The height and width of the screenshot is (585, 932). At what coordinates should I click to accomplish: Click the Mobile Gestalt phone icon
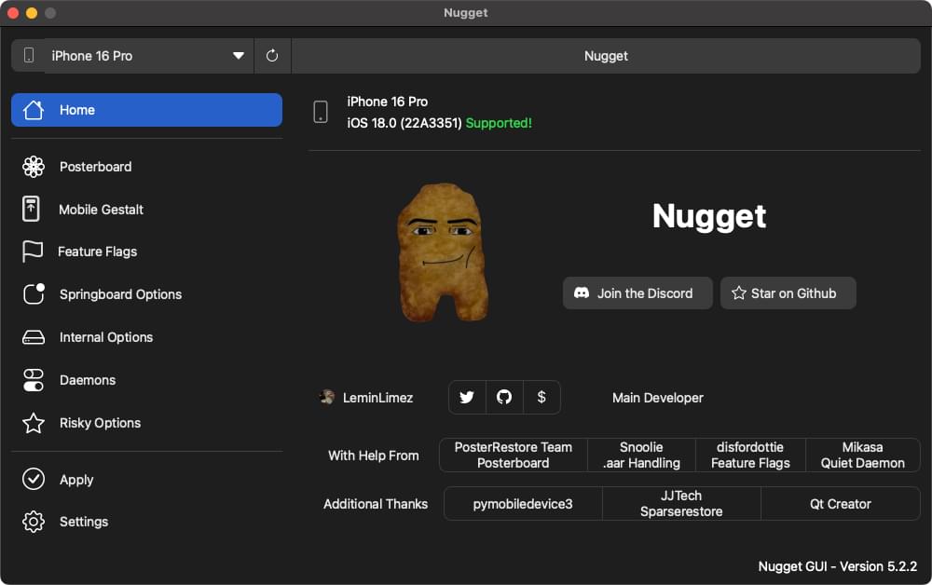click(x=31, y=209)
